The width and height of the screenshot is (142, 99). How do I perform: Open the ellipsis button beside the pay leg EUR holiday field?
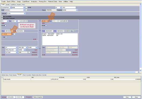pyautogui.click(x=29, y=52)
